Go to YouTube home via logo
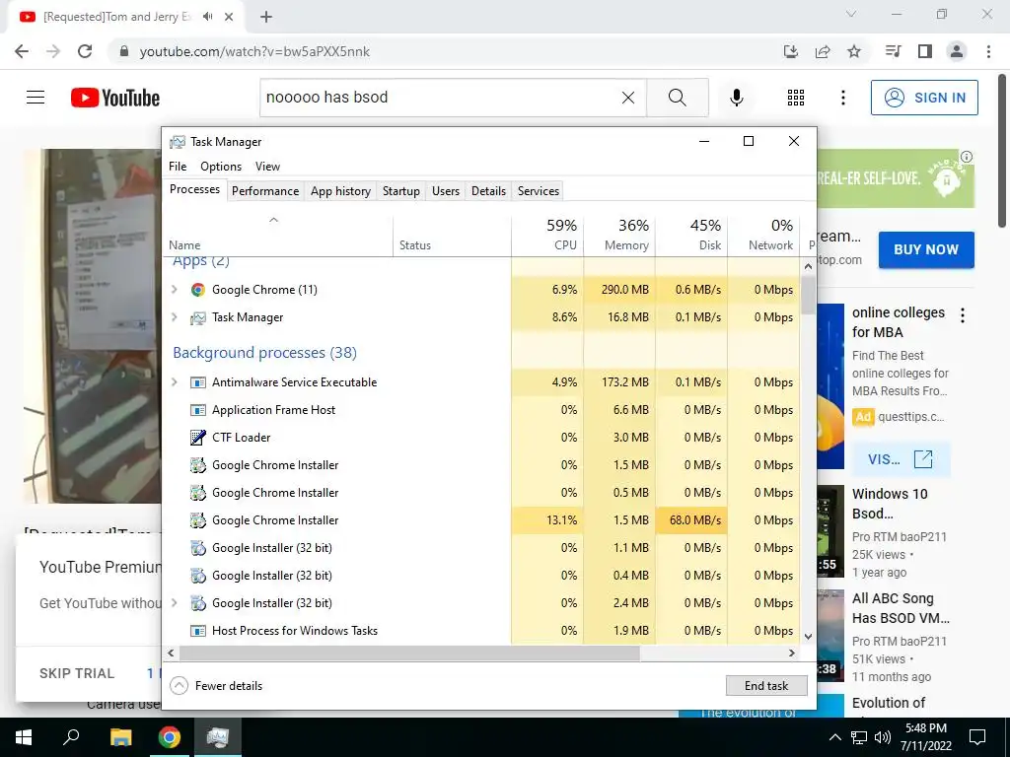The width and height of the screenshot is (1010, 757). (x=115, y=98)
